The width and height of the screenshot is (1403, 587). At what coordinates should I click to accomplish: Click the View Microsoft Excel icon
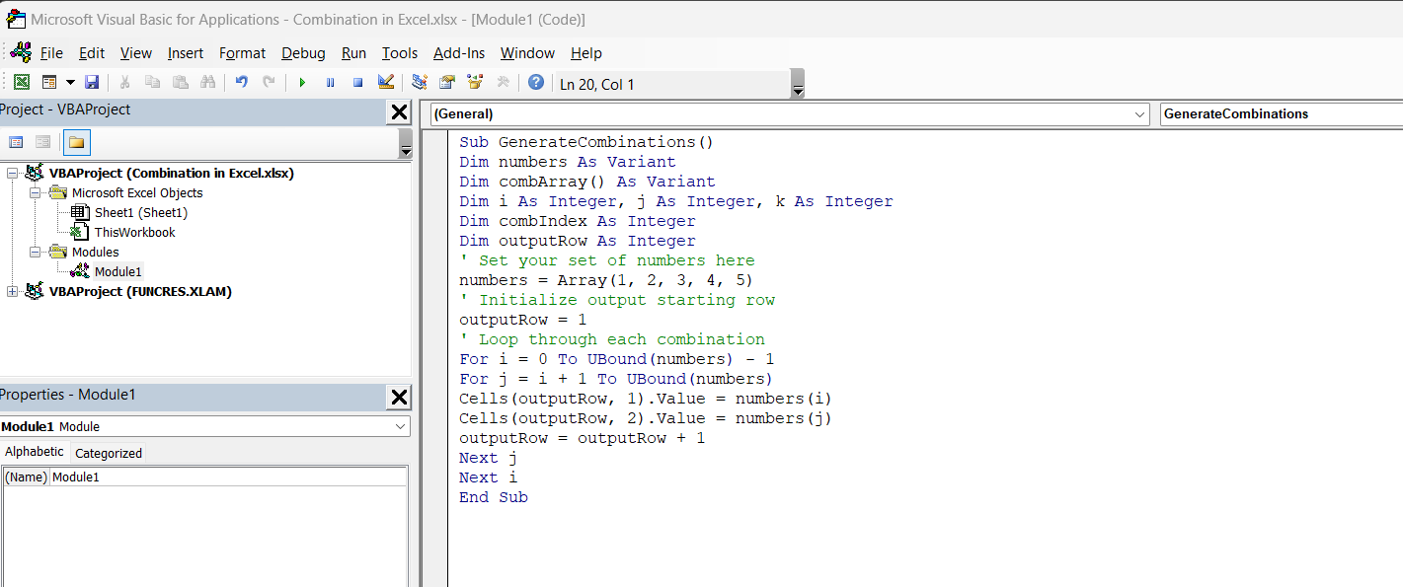tap(21, 83)
